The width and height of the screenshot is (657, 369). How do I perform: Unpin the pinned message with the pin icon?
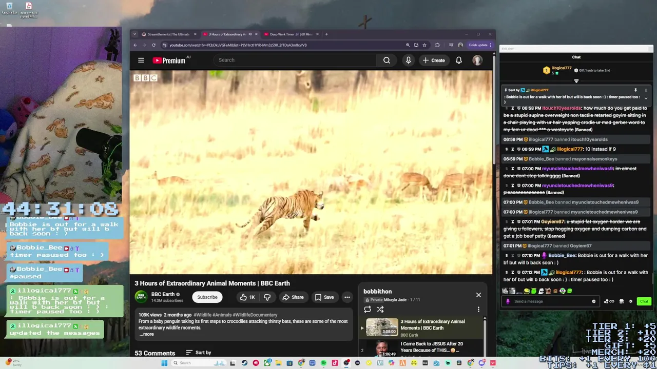click(635, 90)
